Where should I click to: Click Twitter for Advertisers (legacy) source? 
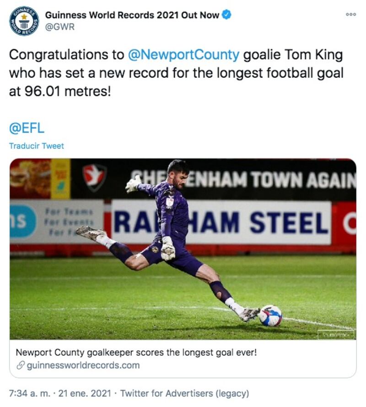(184, 393)
